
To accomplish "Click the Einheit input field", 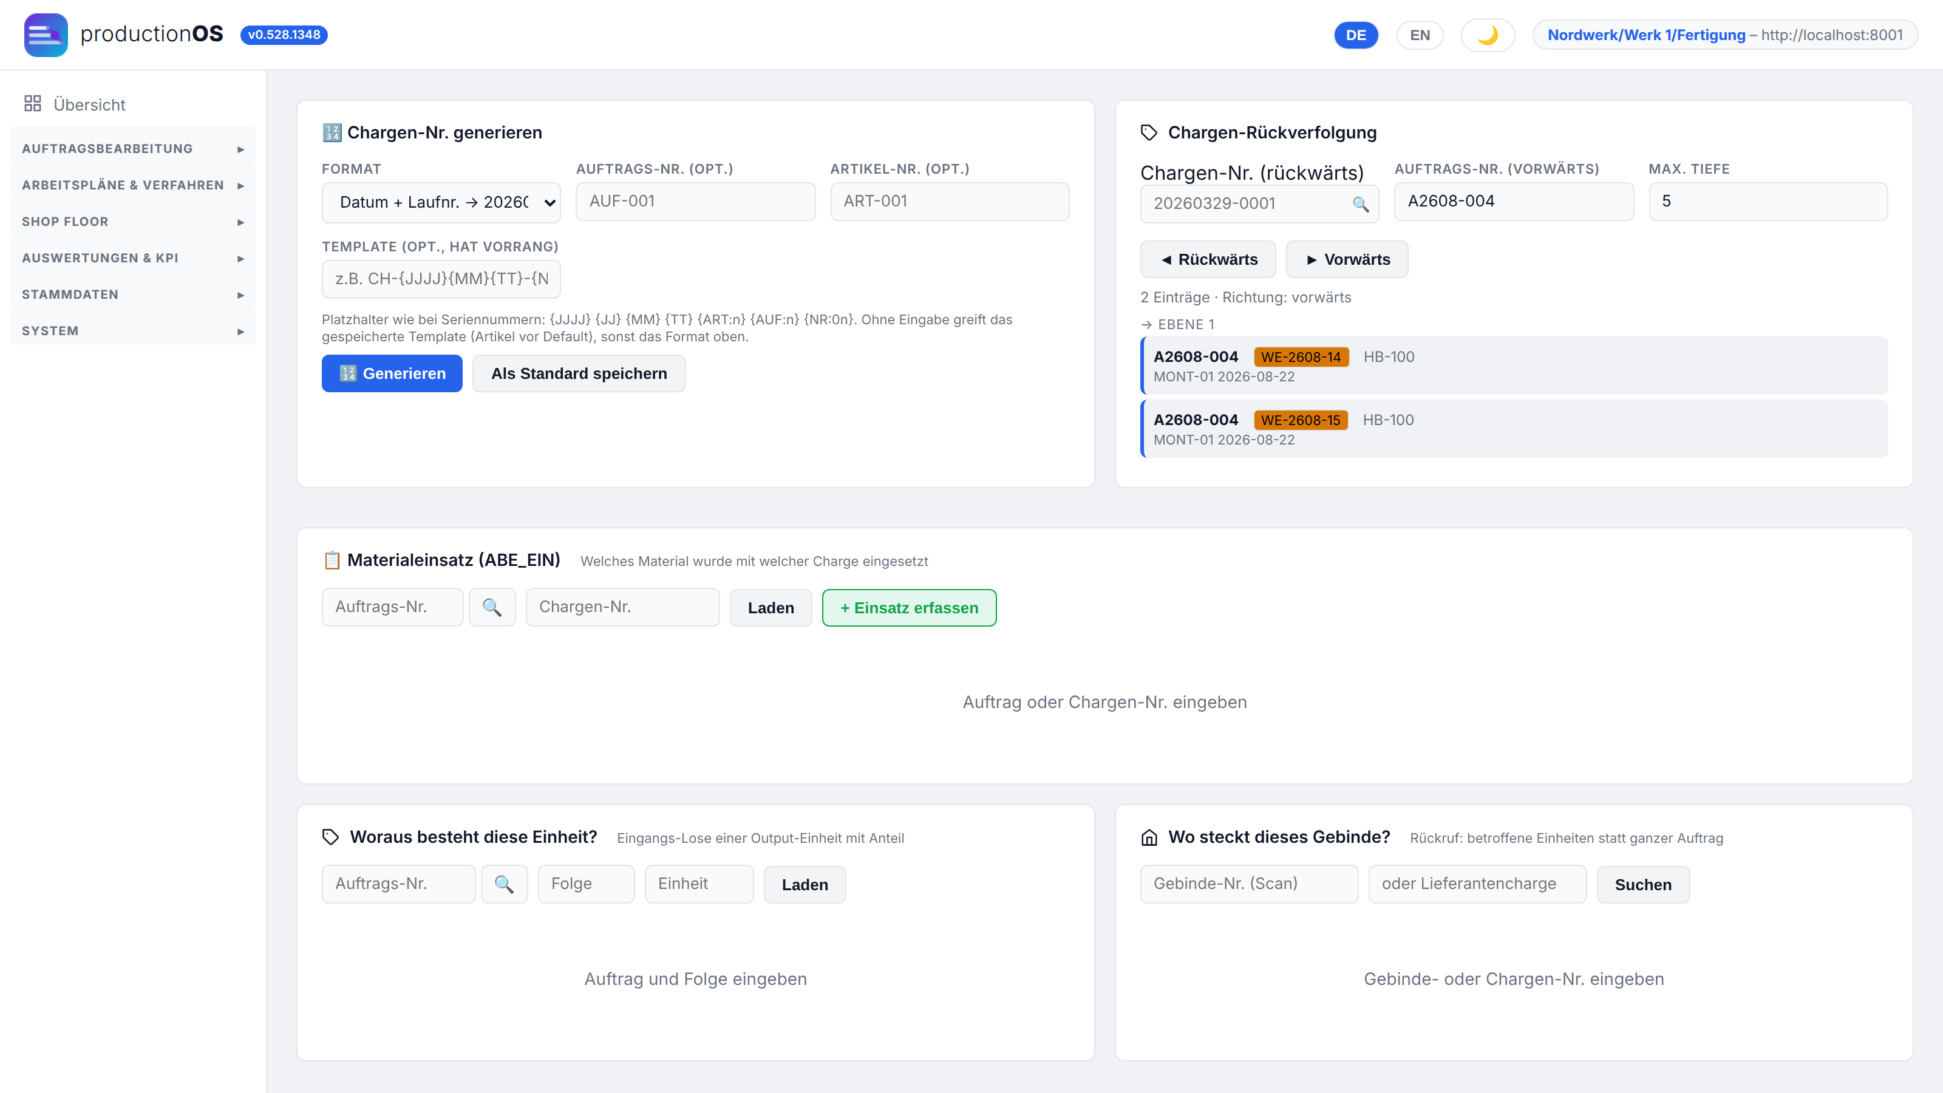I will click(699, 884).
